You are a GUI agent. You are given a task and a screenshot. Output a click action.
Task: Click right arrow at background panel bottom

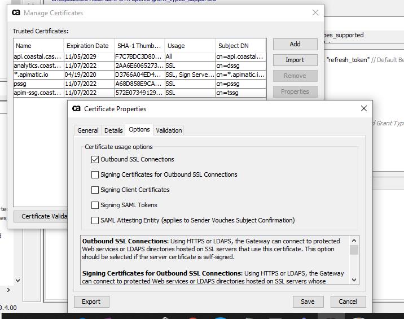pos(8,290)
